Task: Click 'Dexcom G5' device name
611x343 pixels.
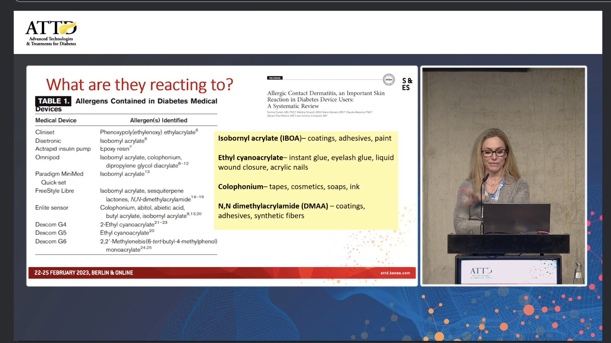Action: click(x=51, y=233)
